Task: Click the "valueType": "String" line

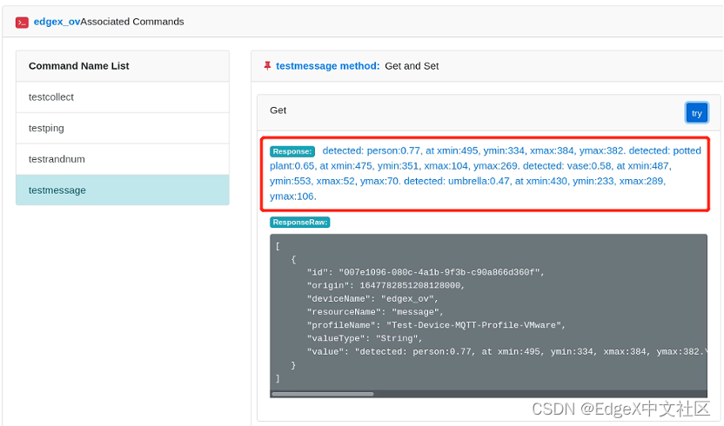Action: pos(365,338)
